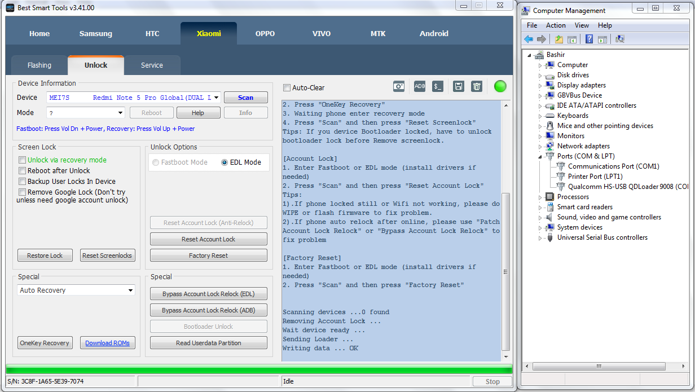The width and height of the screenshot is (695, 392).
Task: Click the Display adapters device icon
Action: (550, 85)
